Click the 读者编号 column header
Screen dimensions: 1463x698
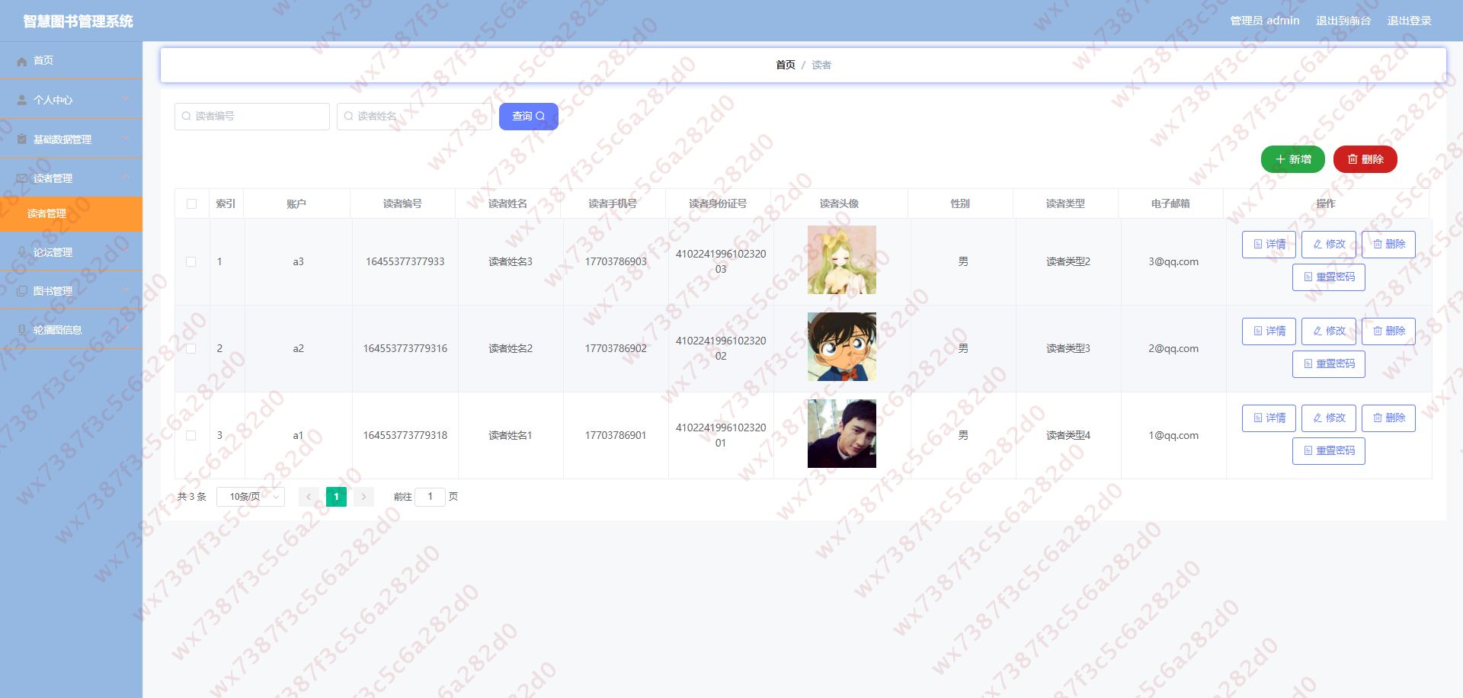pos(402,203)
